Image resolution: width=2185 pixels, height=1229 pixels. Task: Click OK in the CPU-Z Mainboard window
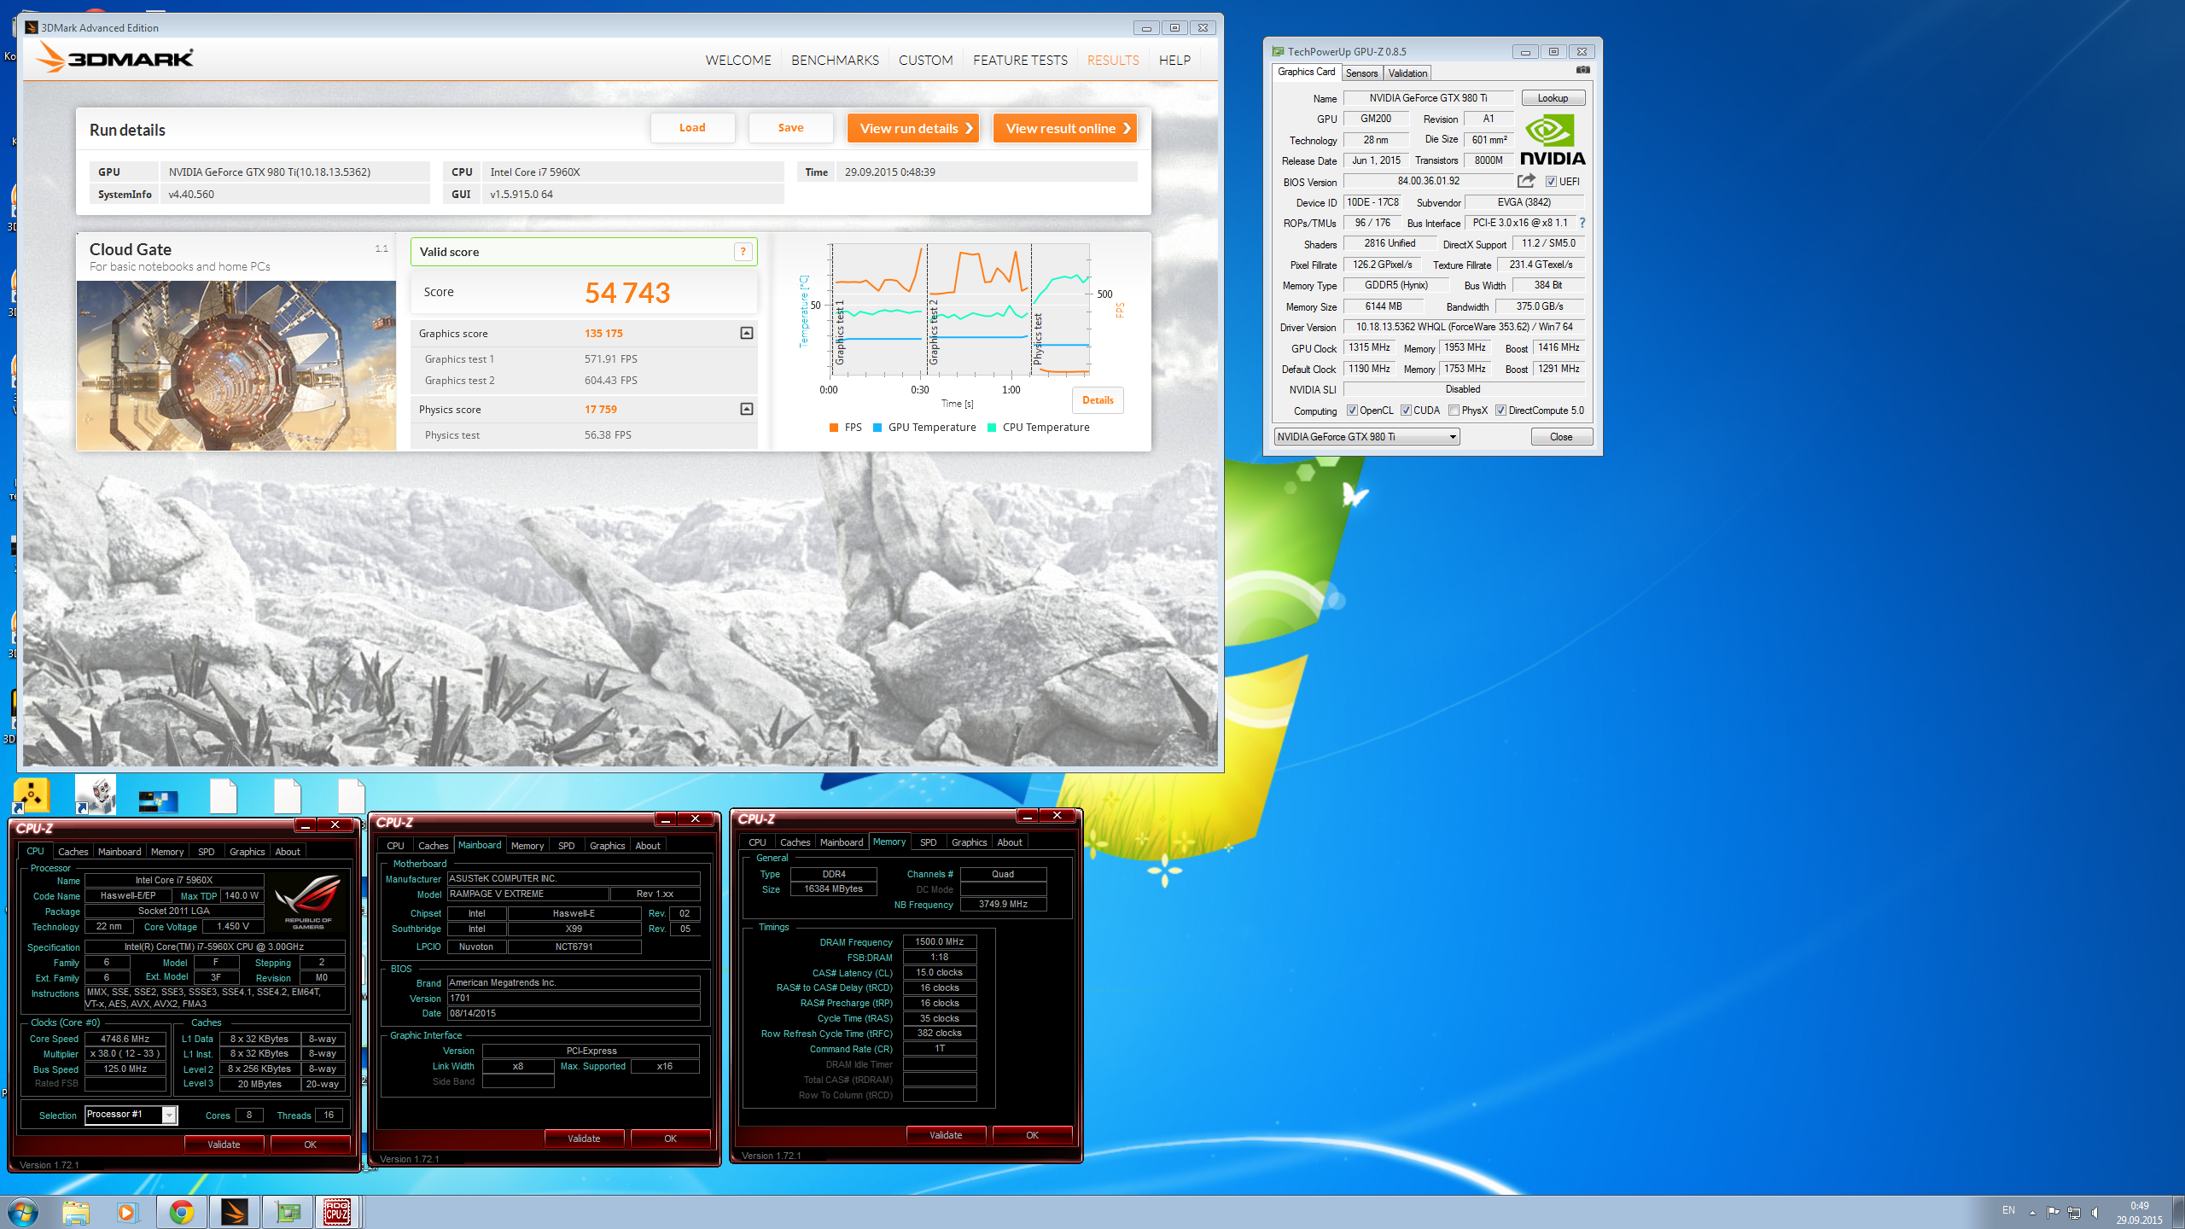[x=670, y=1139]
